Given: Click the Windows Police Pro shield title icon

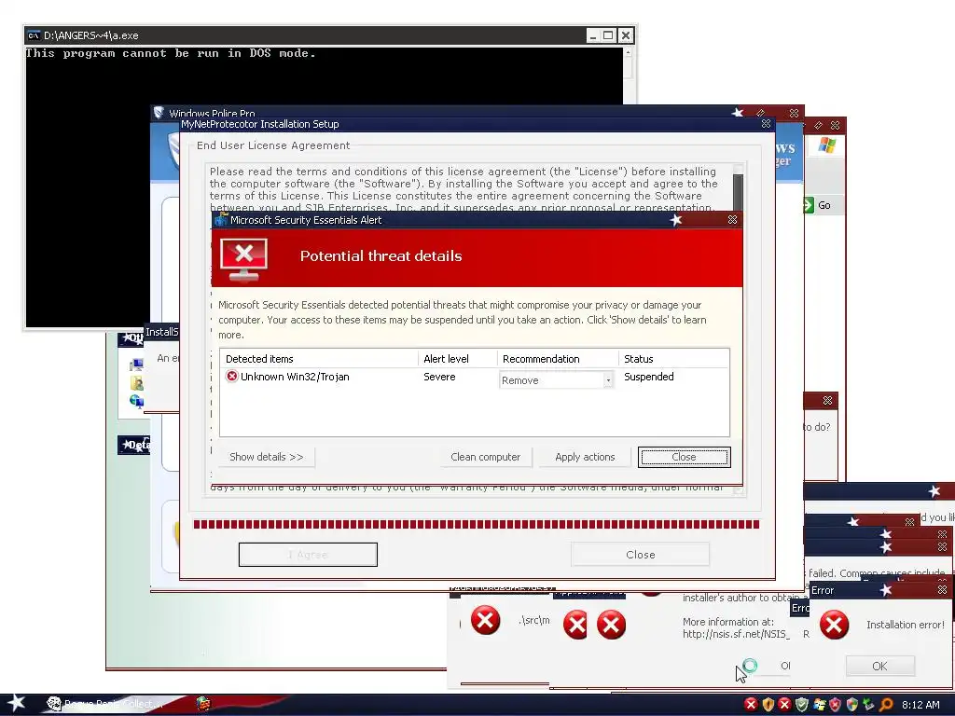Looking at the screenshot, I should (x=159, y=113).
